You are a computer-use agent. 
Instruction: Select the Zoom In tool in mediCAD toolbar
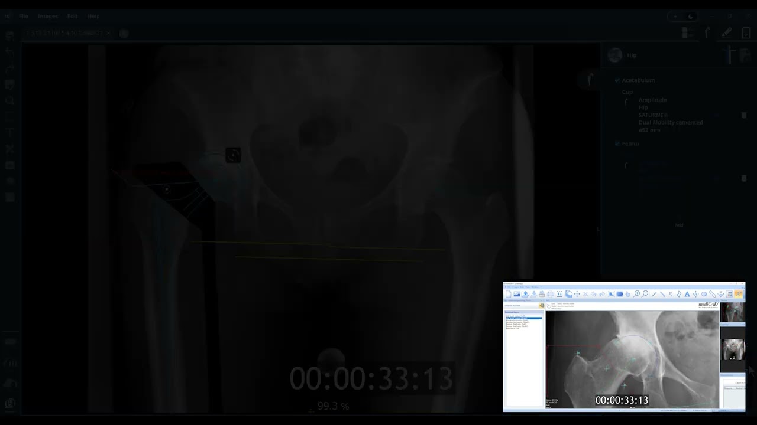click(x=637, y=294)
